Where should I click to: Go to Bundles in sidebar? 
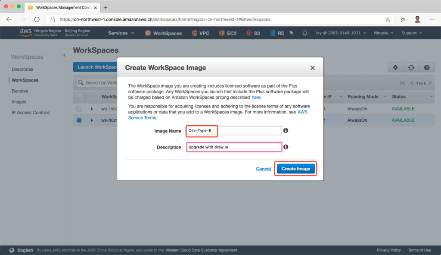20,91
